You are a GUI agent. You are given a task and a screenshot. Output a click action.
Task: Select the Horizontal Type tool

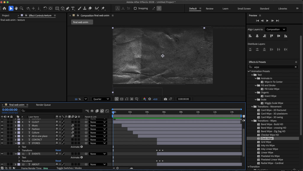73,8
